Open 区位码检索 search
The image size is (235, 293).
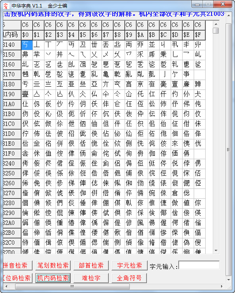[x=17, y=278]
